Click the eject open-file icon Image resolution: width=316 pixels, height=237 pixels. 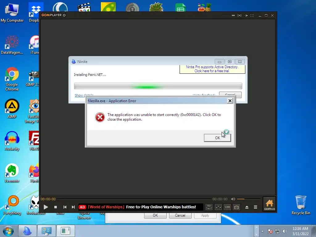pyautogui.click(x=247, y=207)
